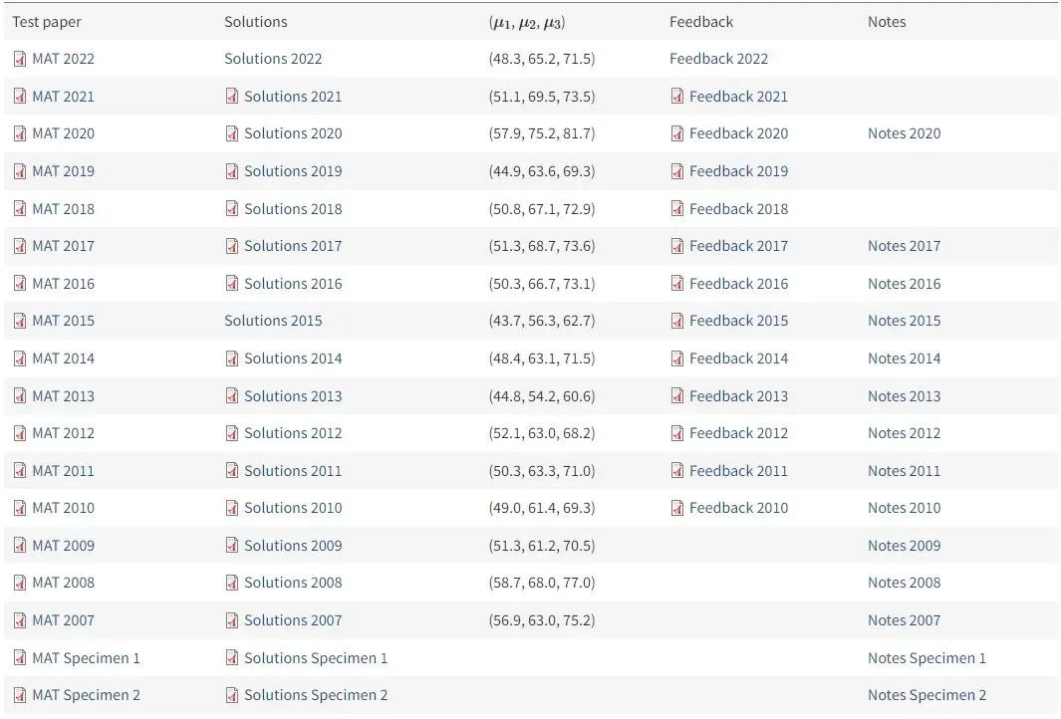
Task: Click PDF icon next to MAT 2016
Action: pos(20,284)
